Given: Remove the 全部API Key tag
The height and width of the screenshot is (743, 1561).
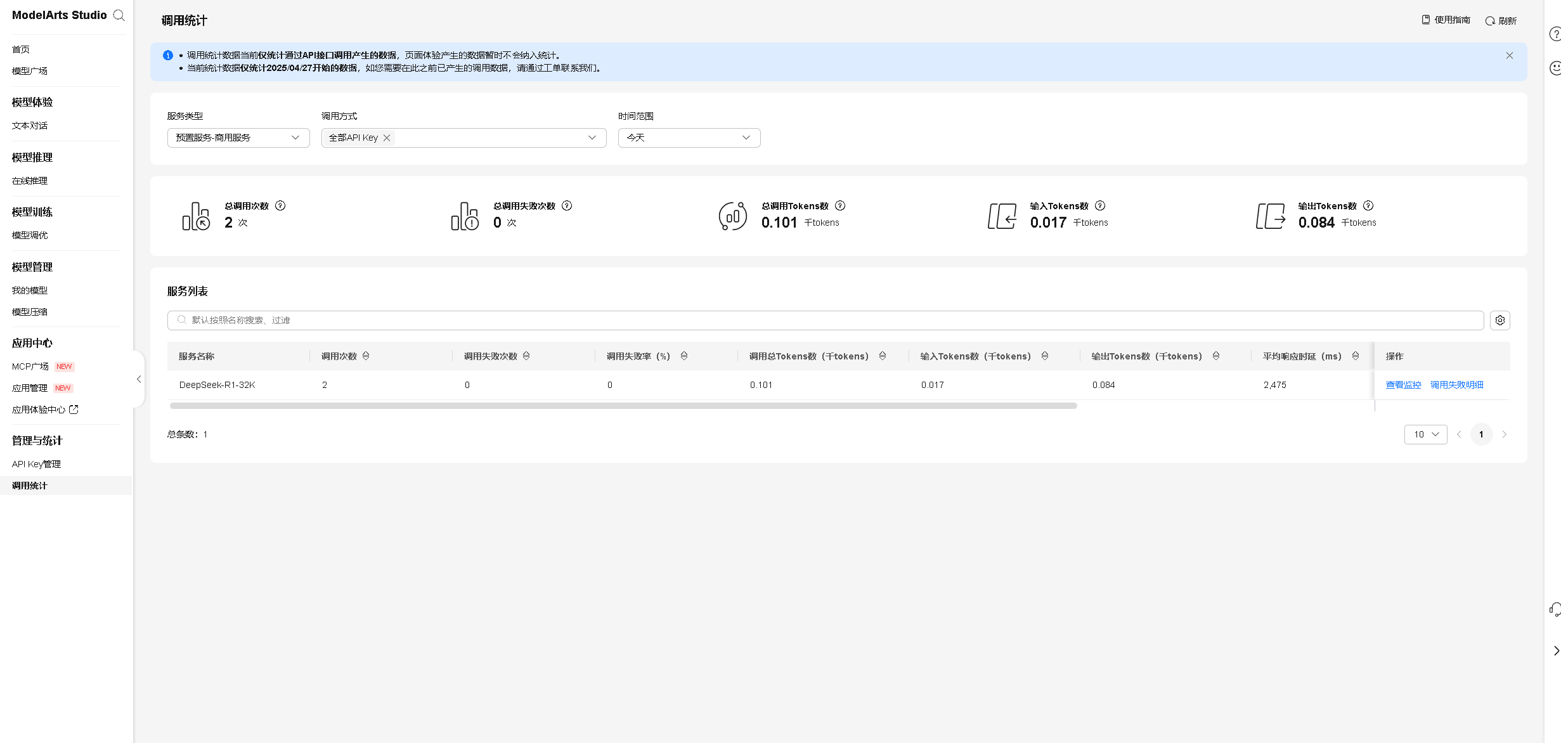Looking at the screenshot, I should point(387,138).
